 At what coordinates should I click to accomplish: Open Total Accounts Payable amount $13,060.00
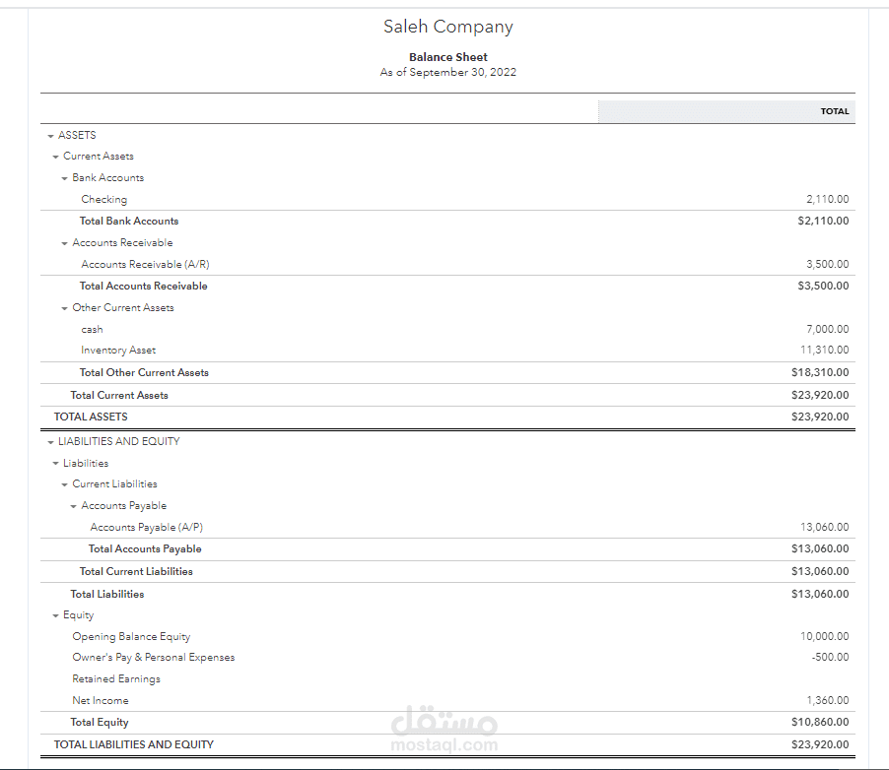(820, 549)
